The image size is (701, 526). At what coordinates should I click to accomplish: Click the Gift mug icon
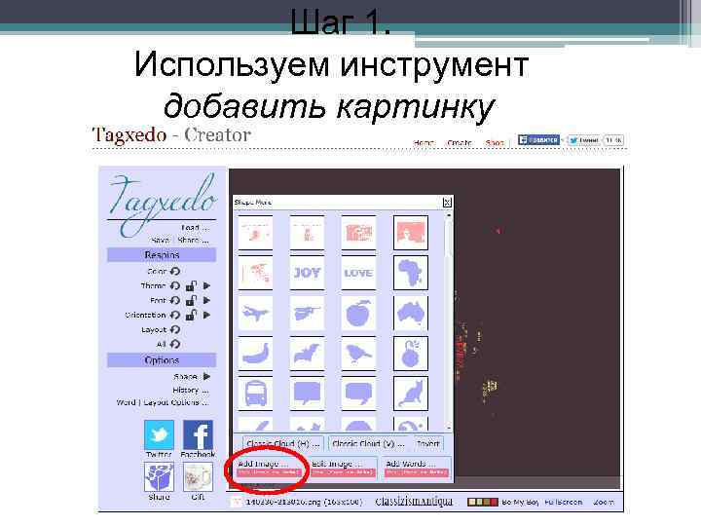point(198,476)
